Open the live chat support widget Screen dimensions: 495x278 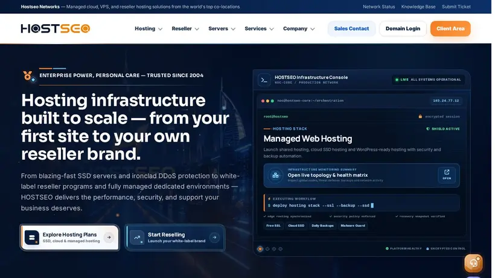[x=473, y=263]
